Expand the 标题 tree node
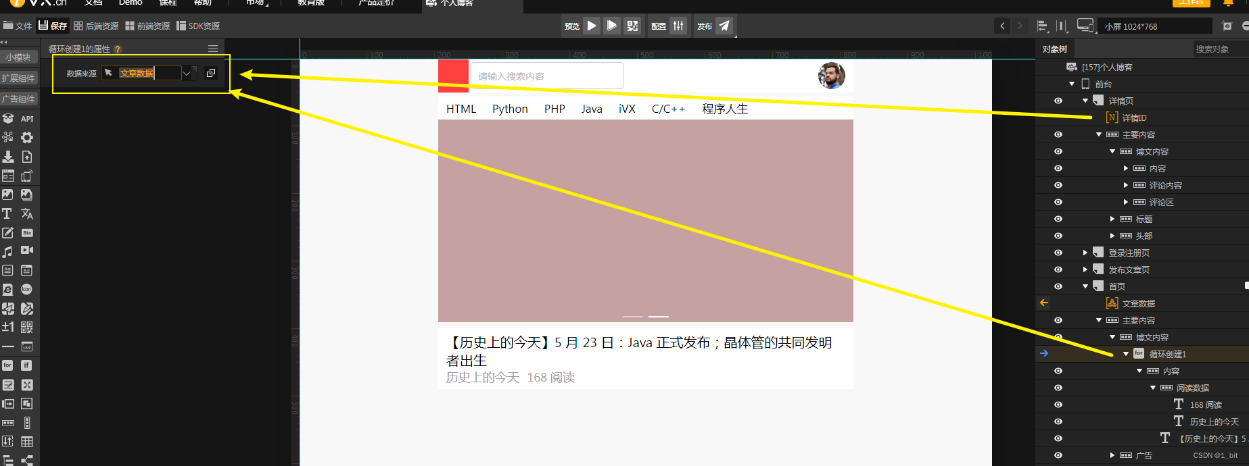1249x466 pixels. [x=1112, y=219]
